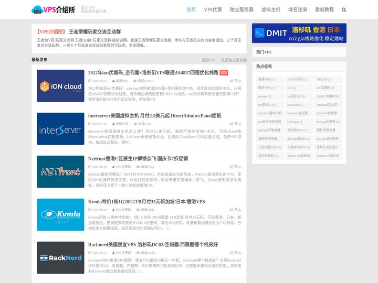
Task: Like the interserver article via thumbs-up icon
Action: coord(232,124)
